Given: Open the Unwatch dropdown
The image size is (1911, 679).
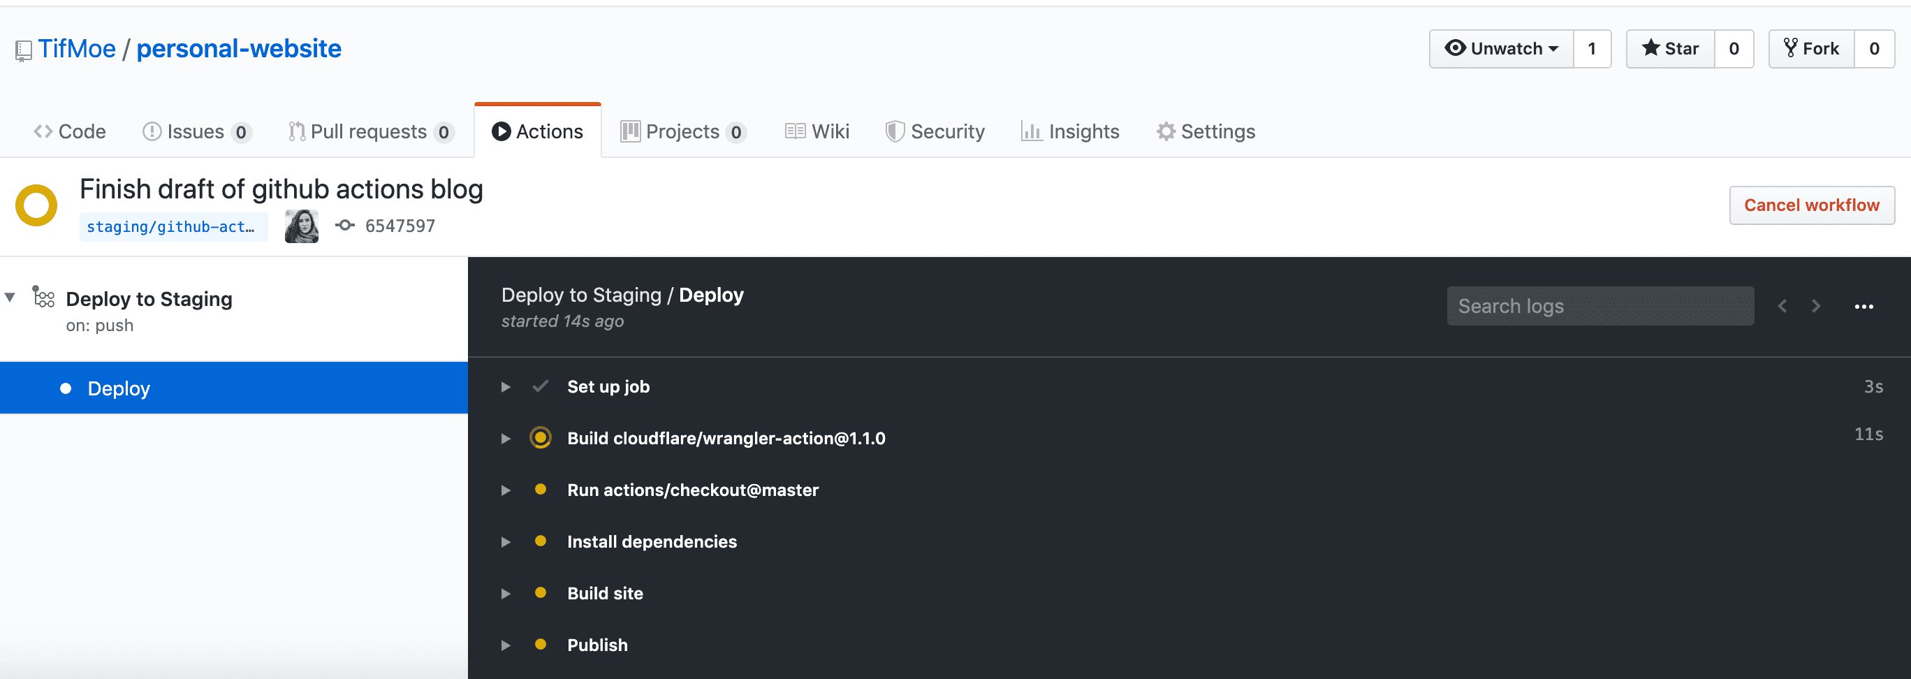Looking at the screenshot, I should click(x=1502, y=49).
